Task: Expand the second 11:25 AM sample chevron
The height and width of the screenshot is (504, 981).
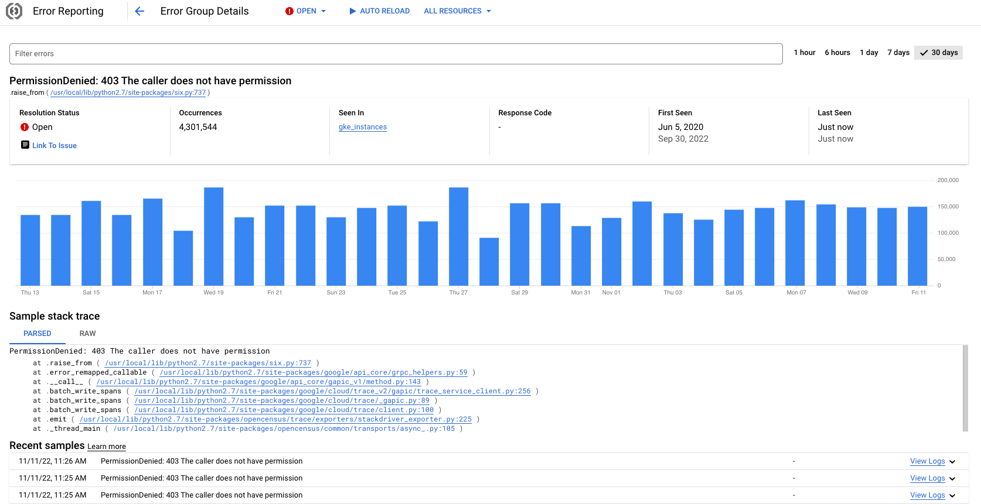Action: coord(952,479)
